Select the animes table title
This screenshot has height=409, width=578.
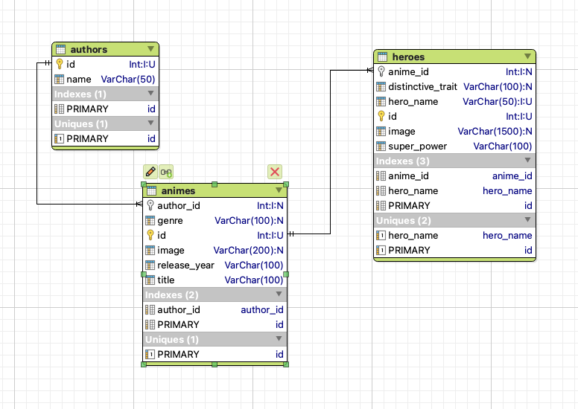pyautogui.click(x=179, y=190)
